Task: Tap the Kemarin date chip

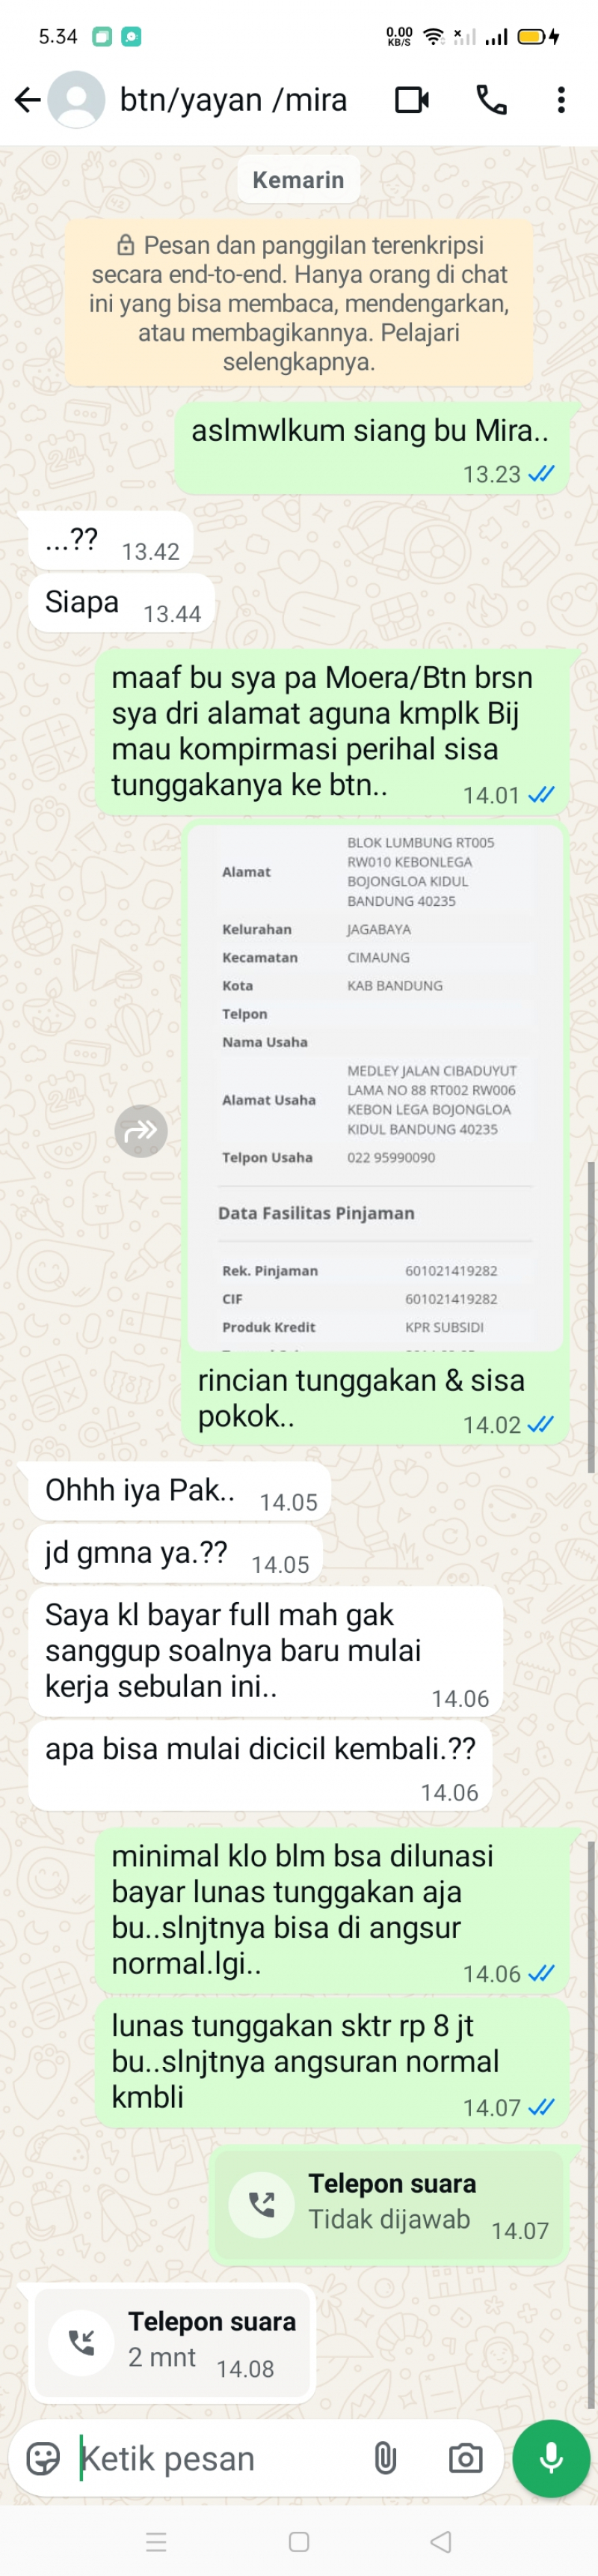Action: pos(298,180)
